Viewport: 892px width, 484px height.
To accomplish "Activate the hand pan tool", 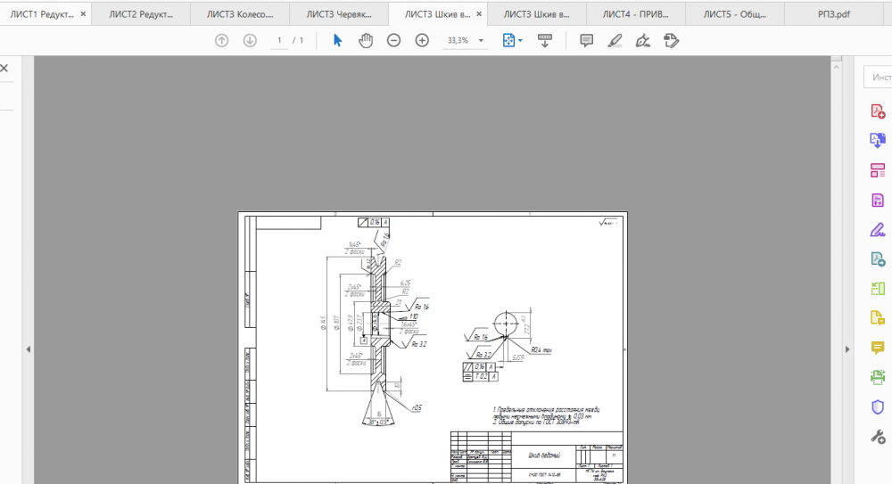I will pos(366,41).
